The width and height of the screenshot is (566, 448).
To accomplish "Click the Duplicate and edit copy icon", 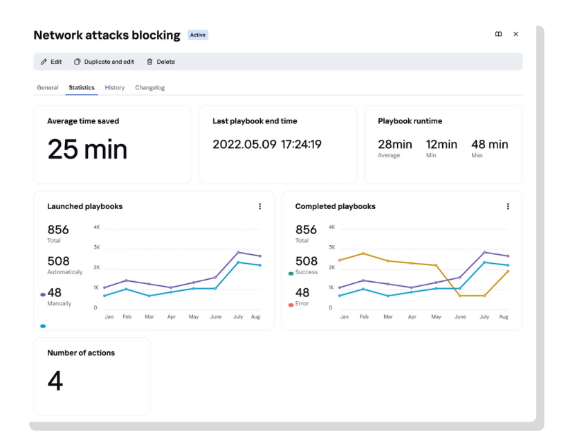I will [x=77, y=62].
